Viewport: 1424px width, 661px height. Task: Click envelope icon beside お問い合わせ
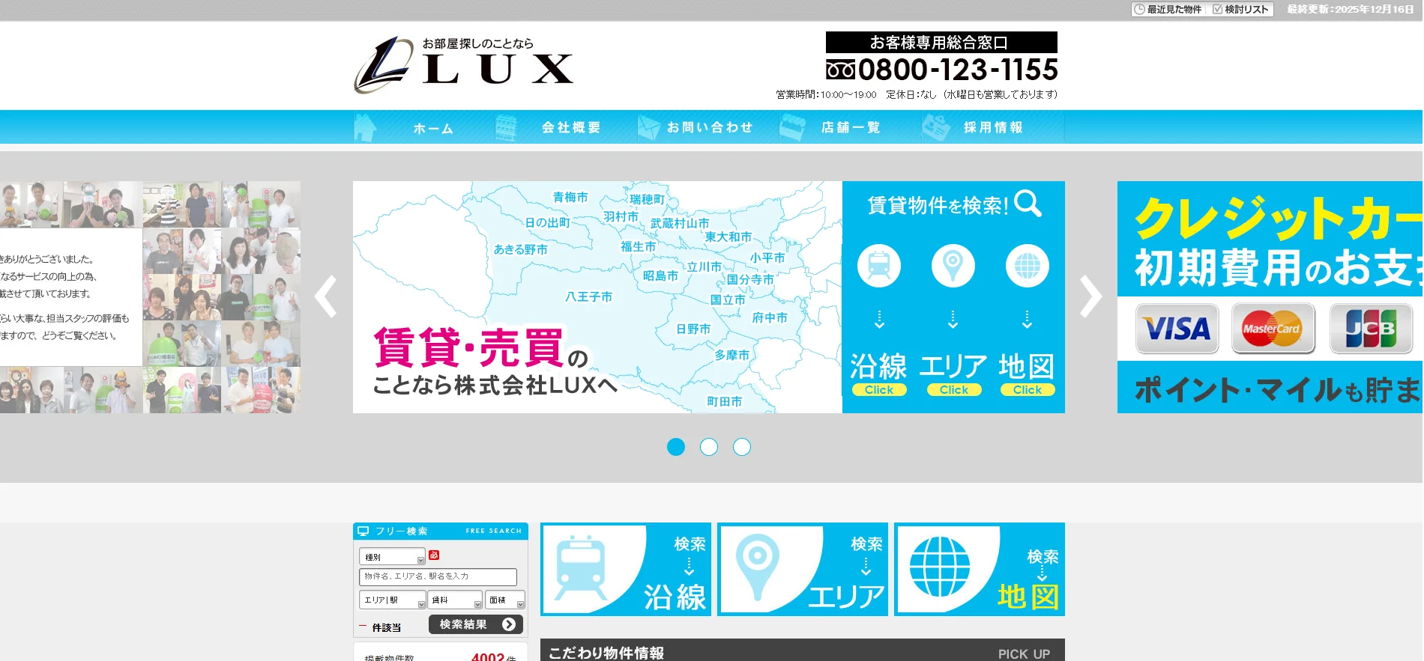point(648,127)
